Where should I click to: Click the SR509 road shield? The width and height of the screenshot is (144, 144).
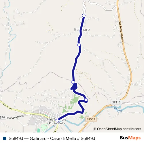[x=91, y=119]
